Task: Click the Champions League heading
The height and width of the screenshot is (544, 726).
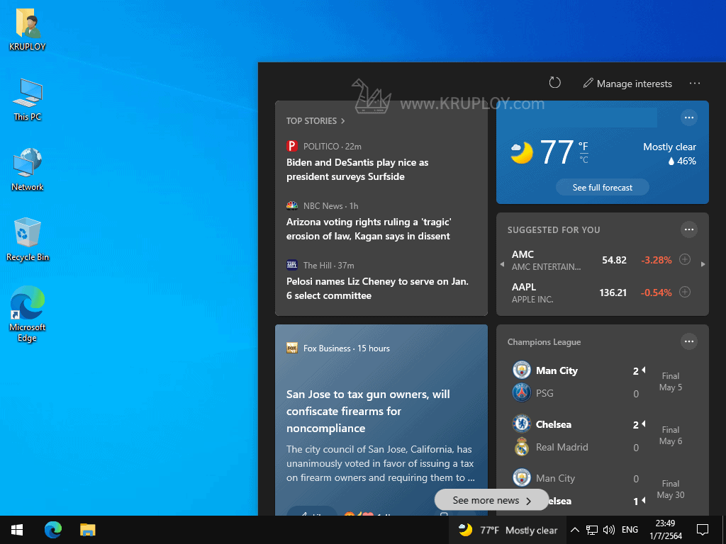Action: pyautogui.click(x=544, y=342)
